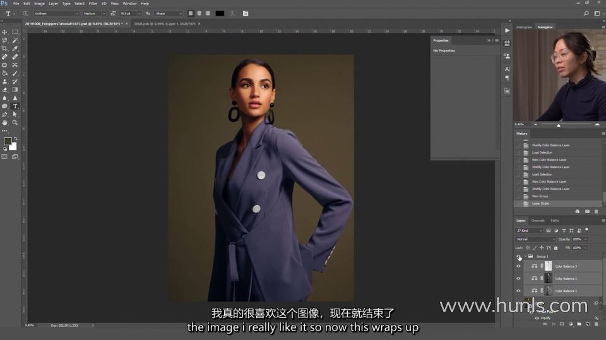Image resolution: width=606 pixels, height=340 pixels.
Task: Open the Filter menu
Action: [x=93, y=4]
